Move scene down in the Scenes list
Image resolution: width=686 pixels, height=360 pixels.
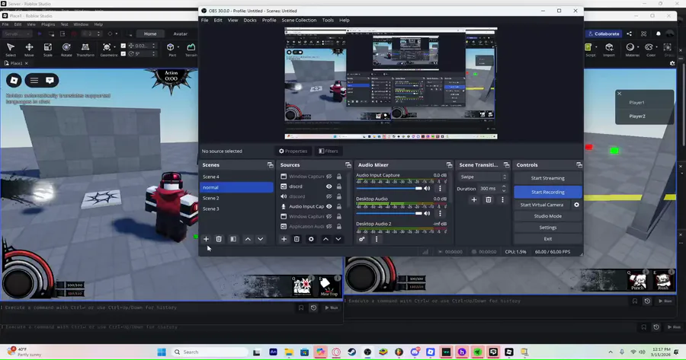(x=261, y=239)
